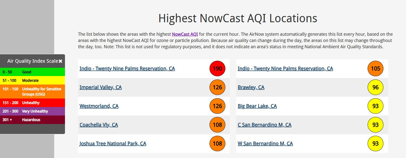Image resolution: width=406 pixels, height=158 pixels.
Task: Open the C San Bernardino M, CA link
Action: [264, 125]
